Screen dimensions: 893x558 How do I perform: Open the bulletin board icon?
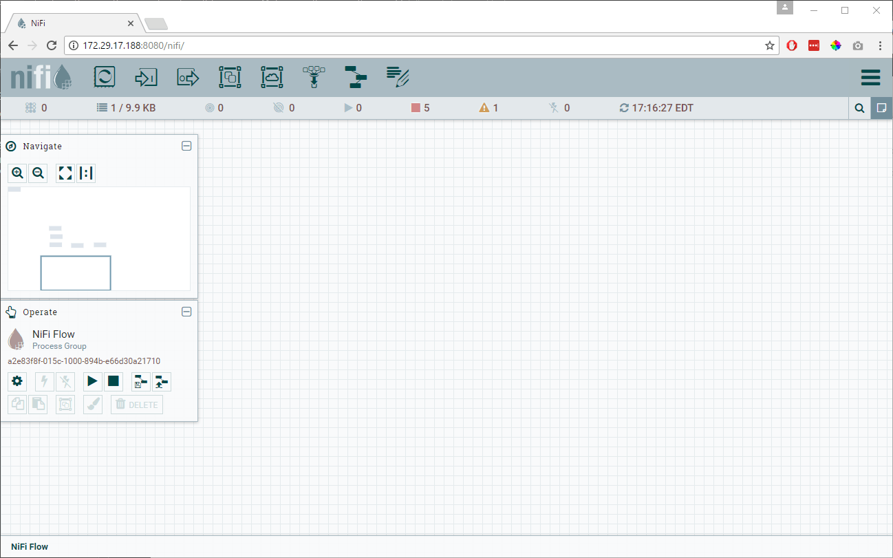coord(881,108)
